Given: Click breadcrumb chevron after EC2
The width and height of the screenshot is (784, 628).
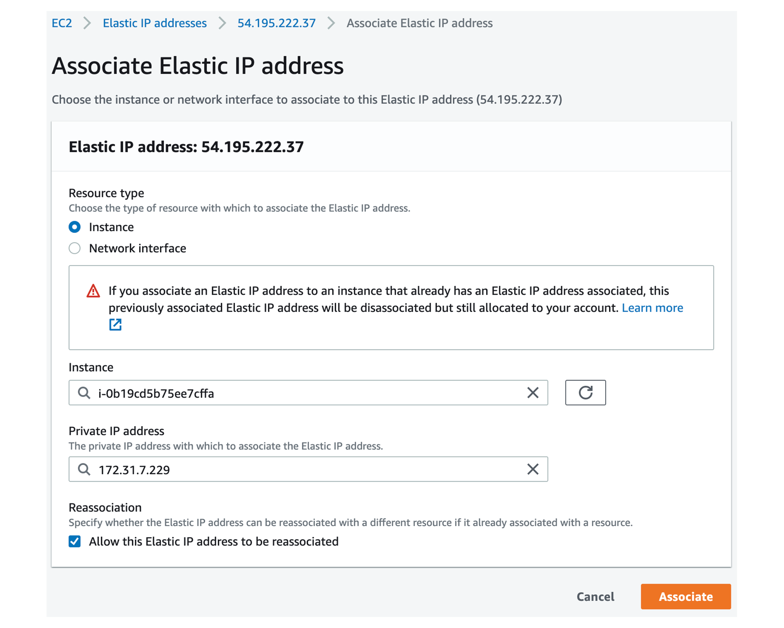Looking at the screenshot, I should [87, 23].
